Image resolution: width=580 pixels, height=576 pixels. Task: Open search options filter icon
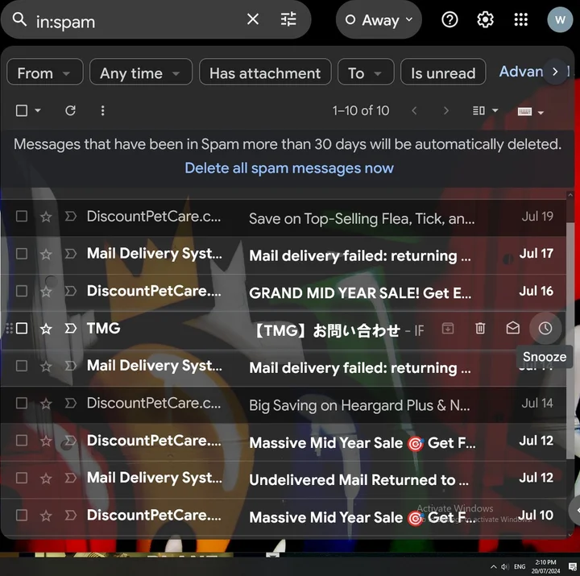[x=288, y=19]
